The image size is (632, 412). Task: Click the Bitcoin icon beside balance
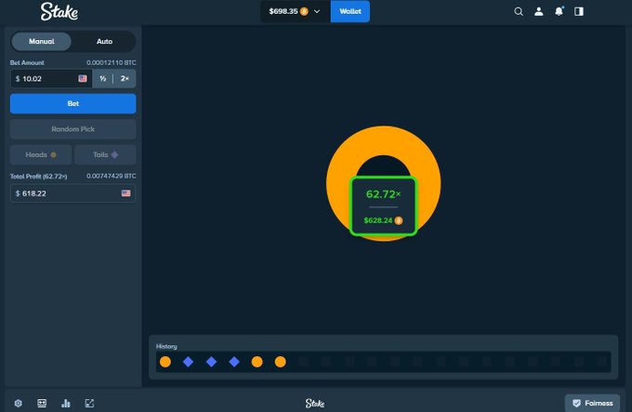(304, 12)
